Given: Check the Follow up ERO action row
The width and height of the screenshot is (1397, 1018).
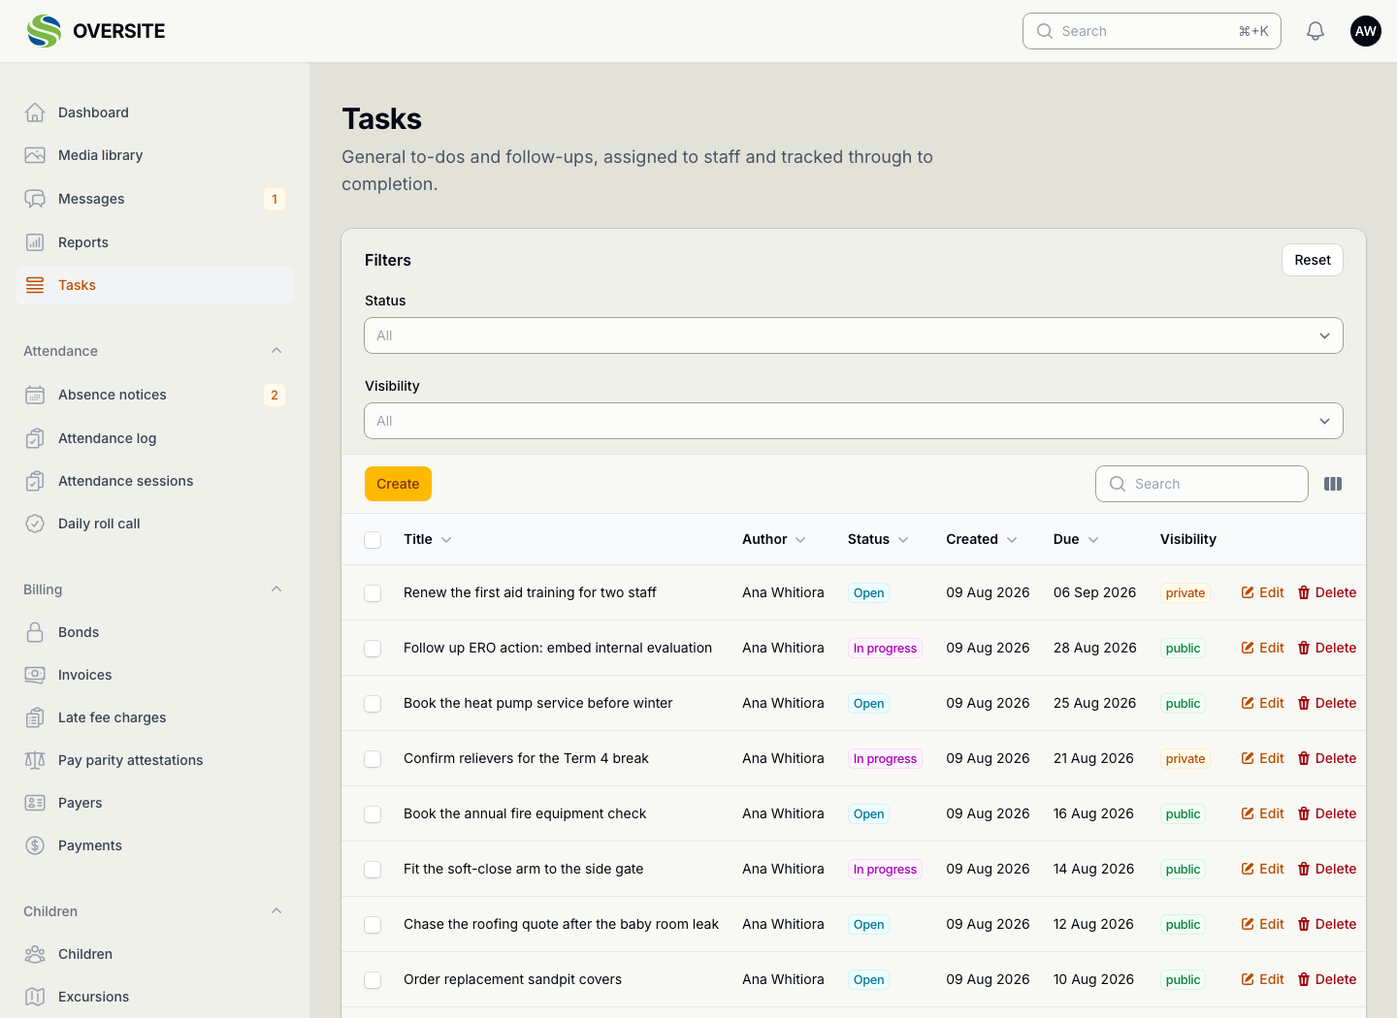Looking at the screenshot, I should point(373,648).
